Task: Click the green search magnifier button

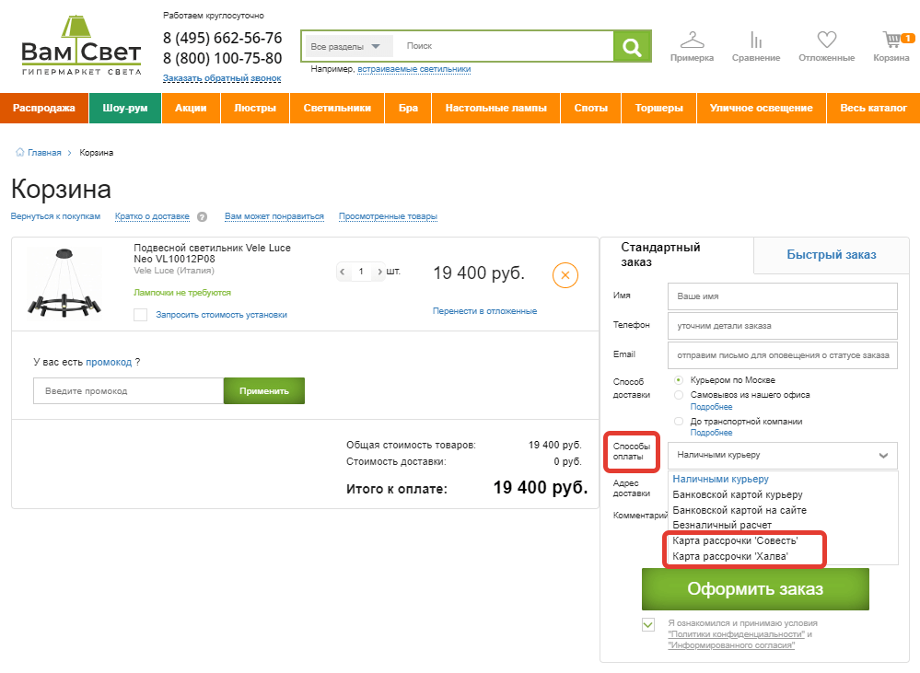Action: (x=632, y=46)
